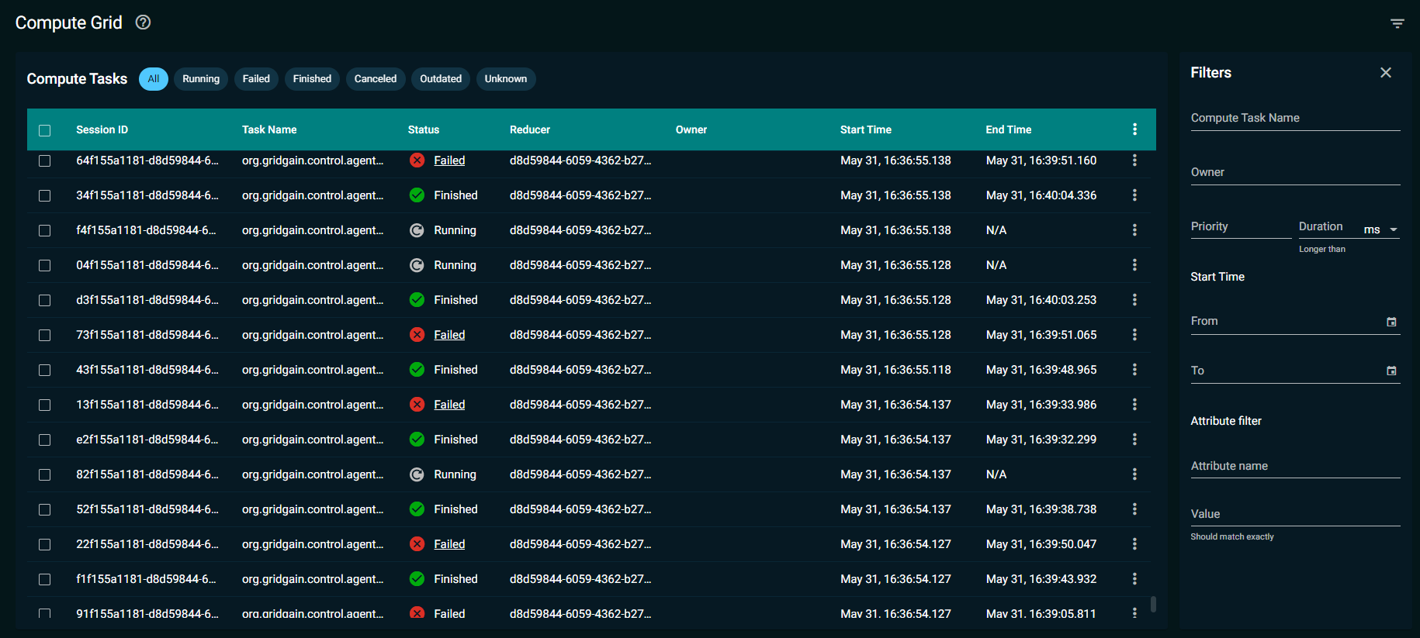Open row menu for session 43f155a1181
Screen dimensions: 1420x638
coord(1134,370)
